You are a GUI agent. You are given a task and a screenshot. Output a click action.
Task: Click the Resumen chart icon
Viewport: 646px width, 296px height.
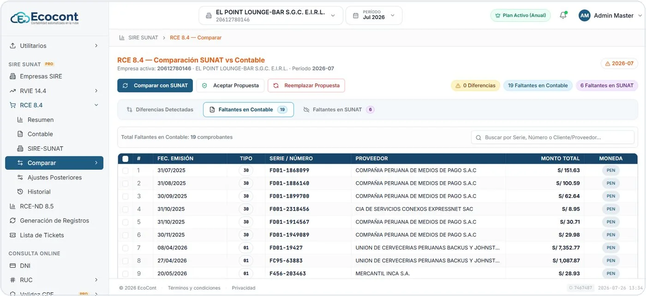[x=20, y=119]
